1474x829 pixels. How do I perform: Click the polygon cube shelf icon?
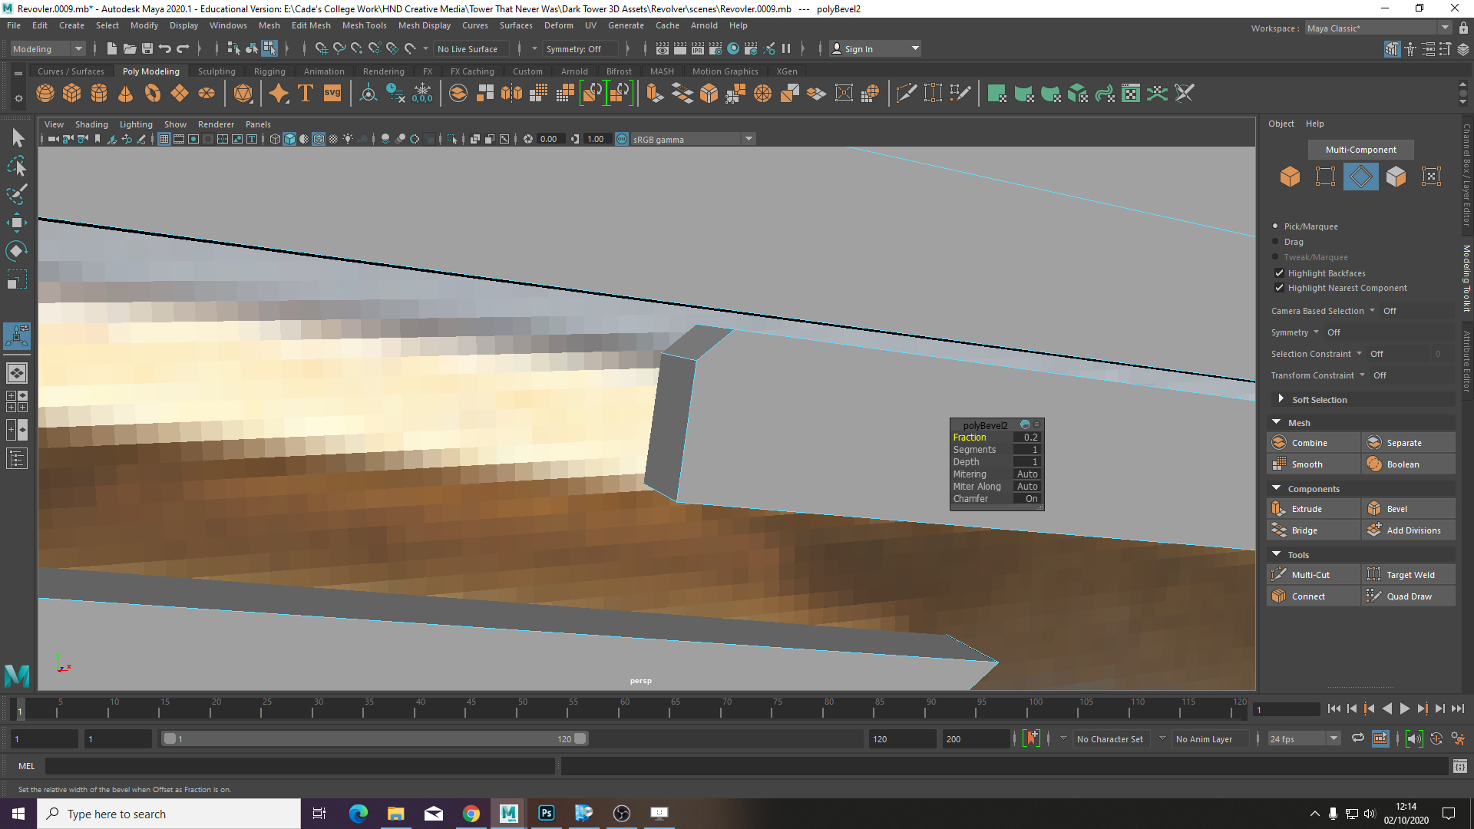click(72, 94)
